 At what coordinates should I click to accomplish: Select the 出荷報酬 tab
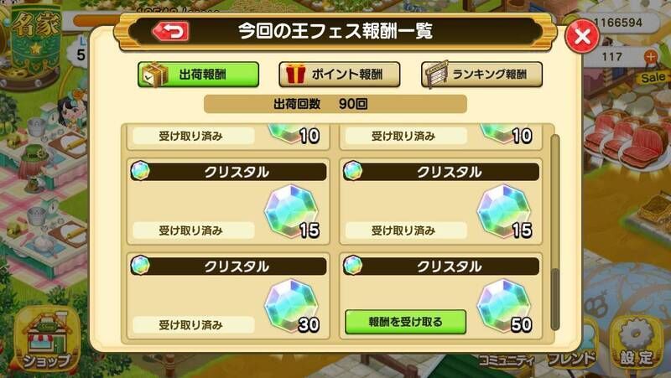coord(198,75)
